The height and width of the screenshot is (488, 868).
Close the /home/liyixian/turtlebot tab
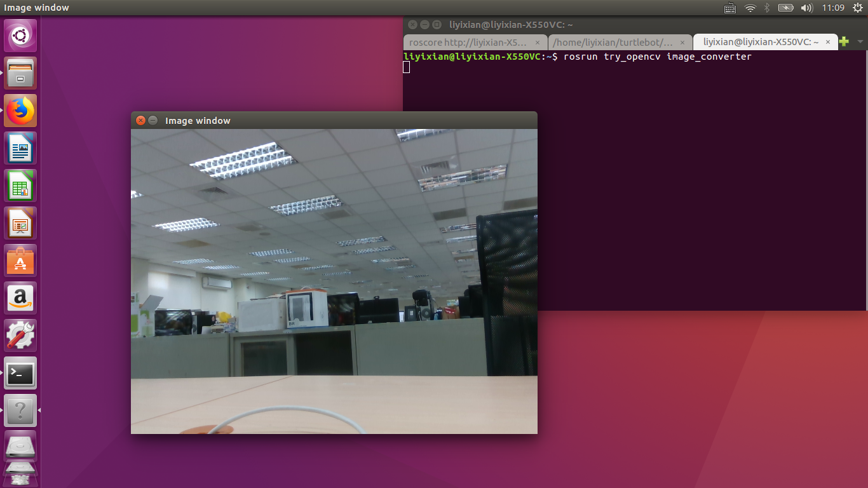(x=682, y=43)
